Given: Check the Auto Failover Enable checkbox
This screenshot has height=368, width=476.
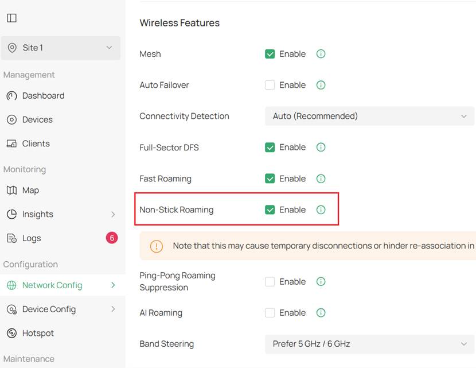Looking at the screenshot, I should (270, 85).
